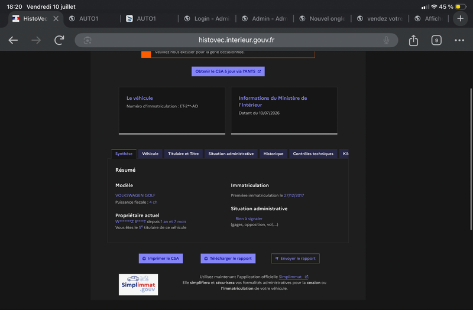Activate voice search microphone icon
This screenshot has height=310, width=473.
tap(386, 40)
